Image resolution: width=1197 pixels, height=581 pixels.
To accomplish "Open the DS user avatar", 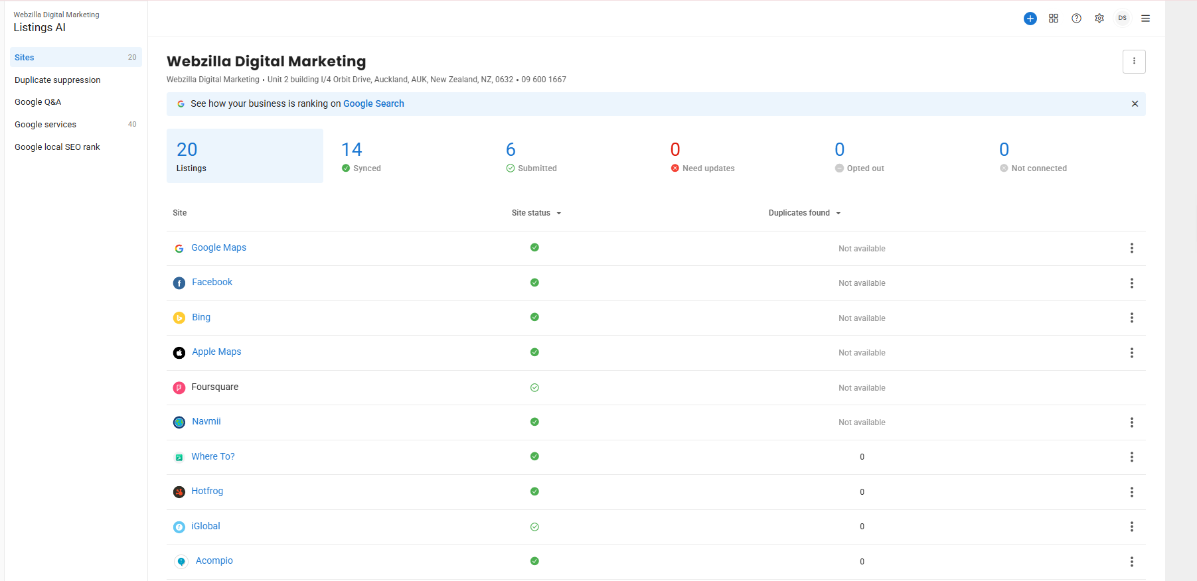I will pyautogui.click(x=1122, y=18).
